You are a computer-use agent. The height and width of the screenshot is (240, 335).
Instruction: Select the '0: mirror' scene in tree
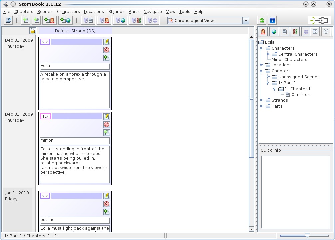[x=300, y=95]
